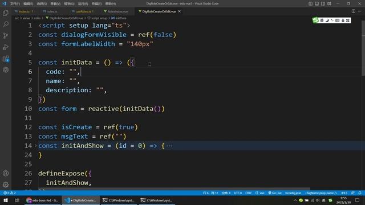The height and width of the screenshot is (205, 365).
Task: Switch to edu-boss-fed Chrome taskbar window
Action: pyautogui.click(x=43, y=200)
